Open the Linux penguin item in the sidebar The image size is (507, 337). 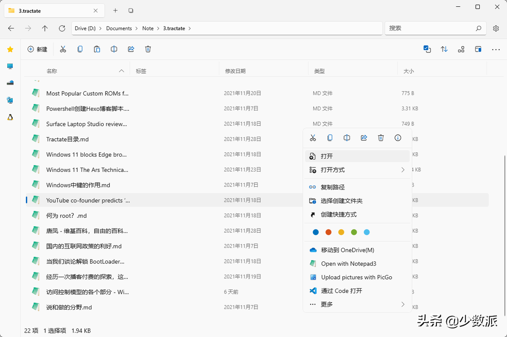click(10, 117)
